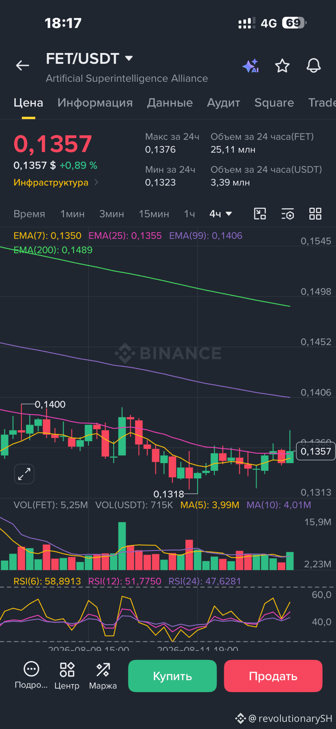Tap the 18:17 clock in status bar
This screenshot has width=336, height=729.
[x=63, y=23]
